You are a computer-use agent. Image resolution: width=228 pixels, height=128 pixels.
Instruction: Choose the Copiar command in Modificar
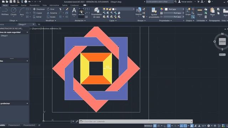pyautogui.click(x=37, y=13)
